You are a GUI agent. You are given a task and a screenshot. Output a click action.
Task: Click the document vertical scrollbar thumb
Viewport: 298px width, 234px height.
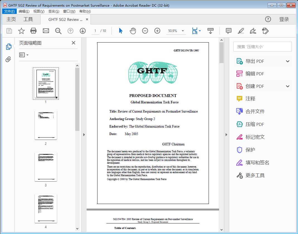click(x=221, y=53)
